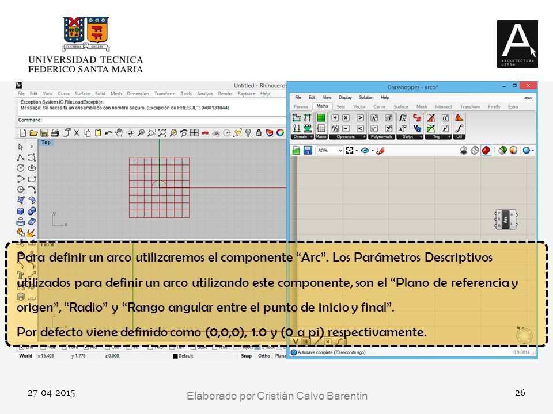Open the Solution menu in Grasshopper

click(366, 98)
